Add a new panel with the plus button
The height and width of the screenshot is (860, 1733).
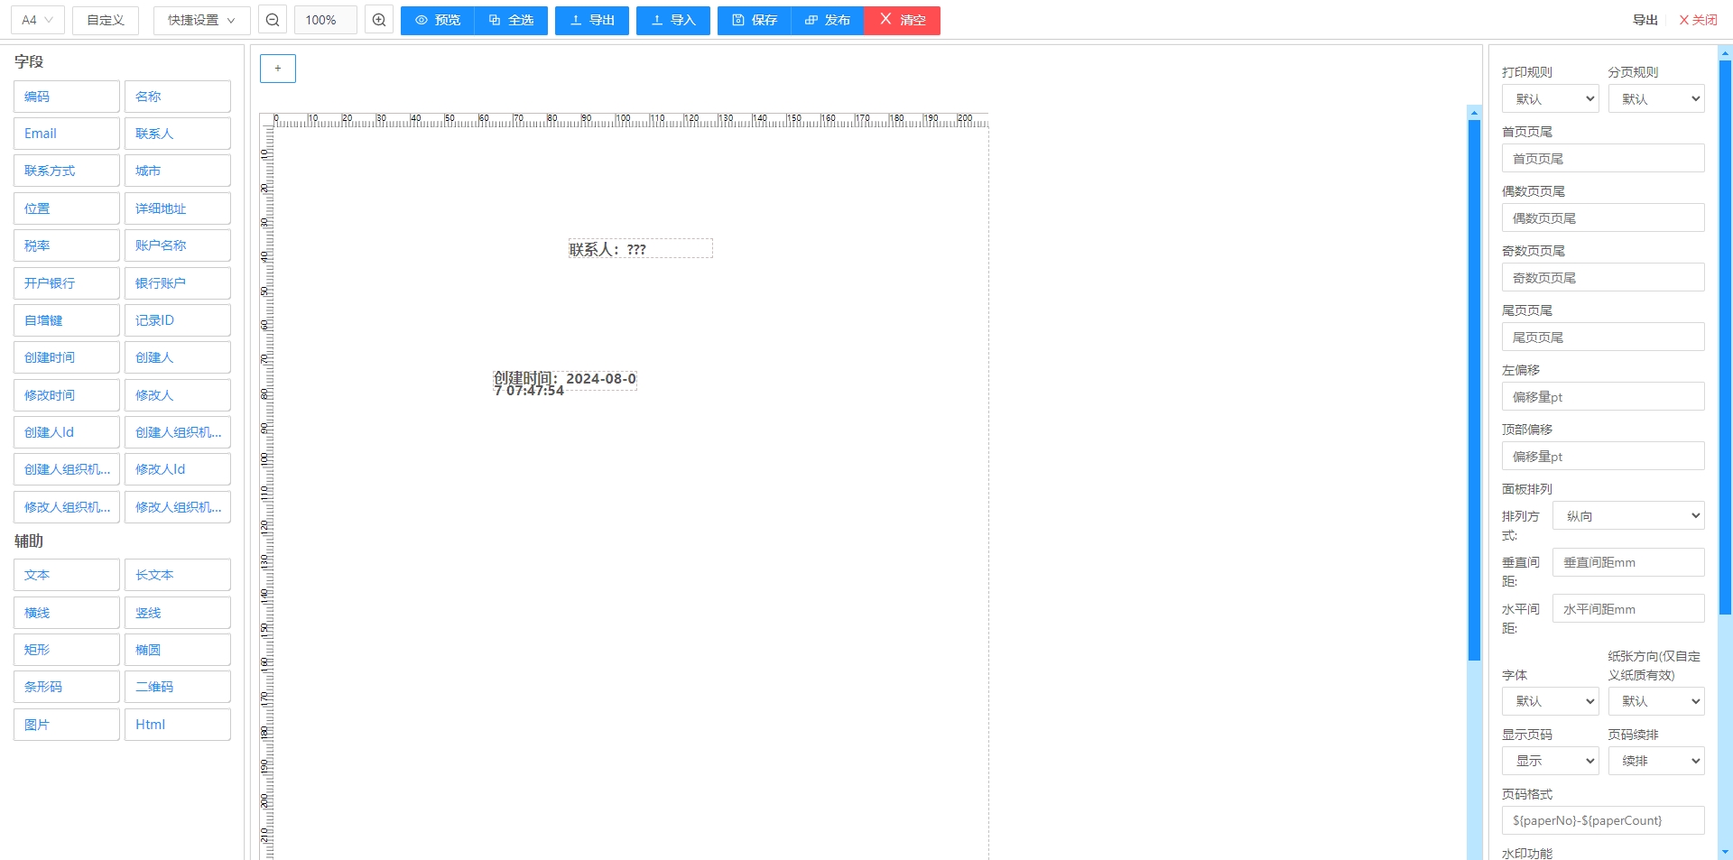click(x=278, y=69)
